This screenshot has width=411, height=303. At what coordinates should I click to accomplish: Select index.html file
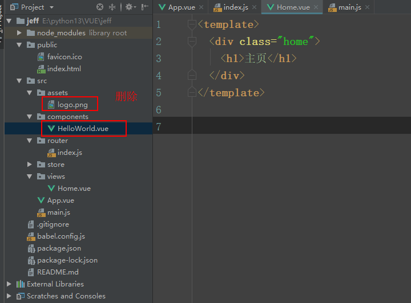(x=64, y=69)
